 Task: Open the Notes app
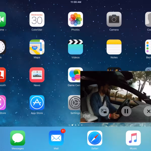pos(114,47)
